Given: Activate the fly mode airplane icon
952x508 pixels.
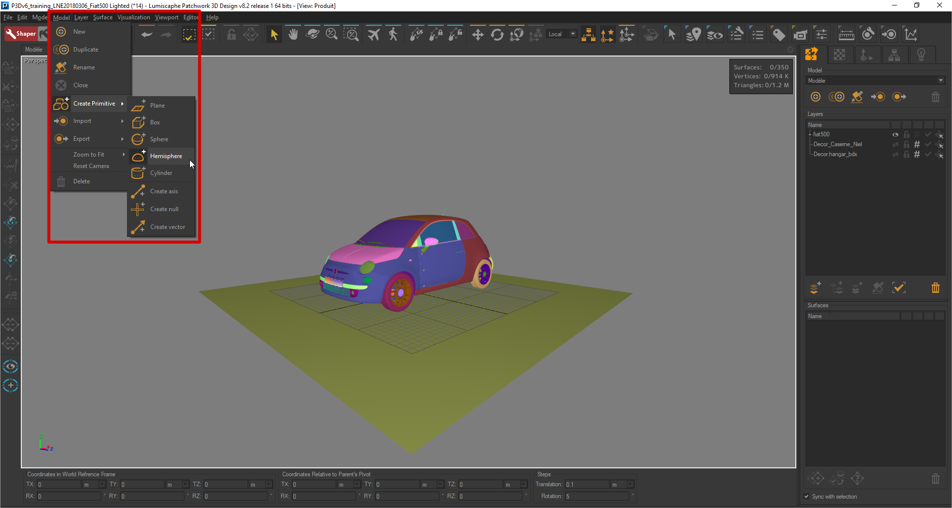Looking at the screenshot, I should [373, 35].
